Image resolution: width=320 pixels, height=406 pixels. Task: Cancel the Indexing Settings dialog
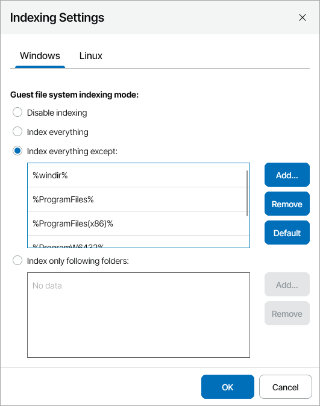tap(285, 387)
